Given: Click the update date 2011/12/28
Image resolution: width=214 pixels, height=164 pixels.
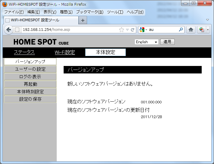Looking at the screenshot, I should 151,117.
